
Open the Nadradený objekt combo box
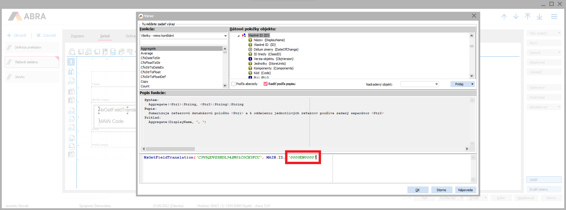pyautogui.click(x=436, y=84)
